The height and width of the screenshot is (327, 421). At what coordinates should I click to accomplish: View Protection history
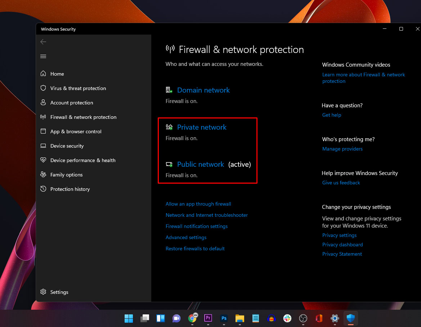[70, 189]
